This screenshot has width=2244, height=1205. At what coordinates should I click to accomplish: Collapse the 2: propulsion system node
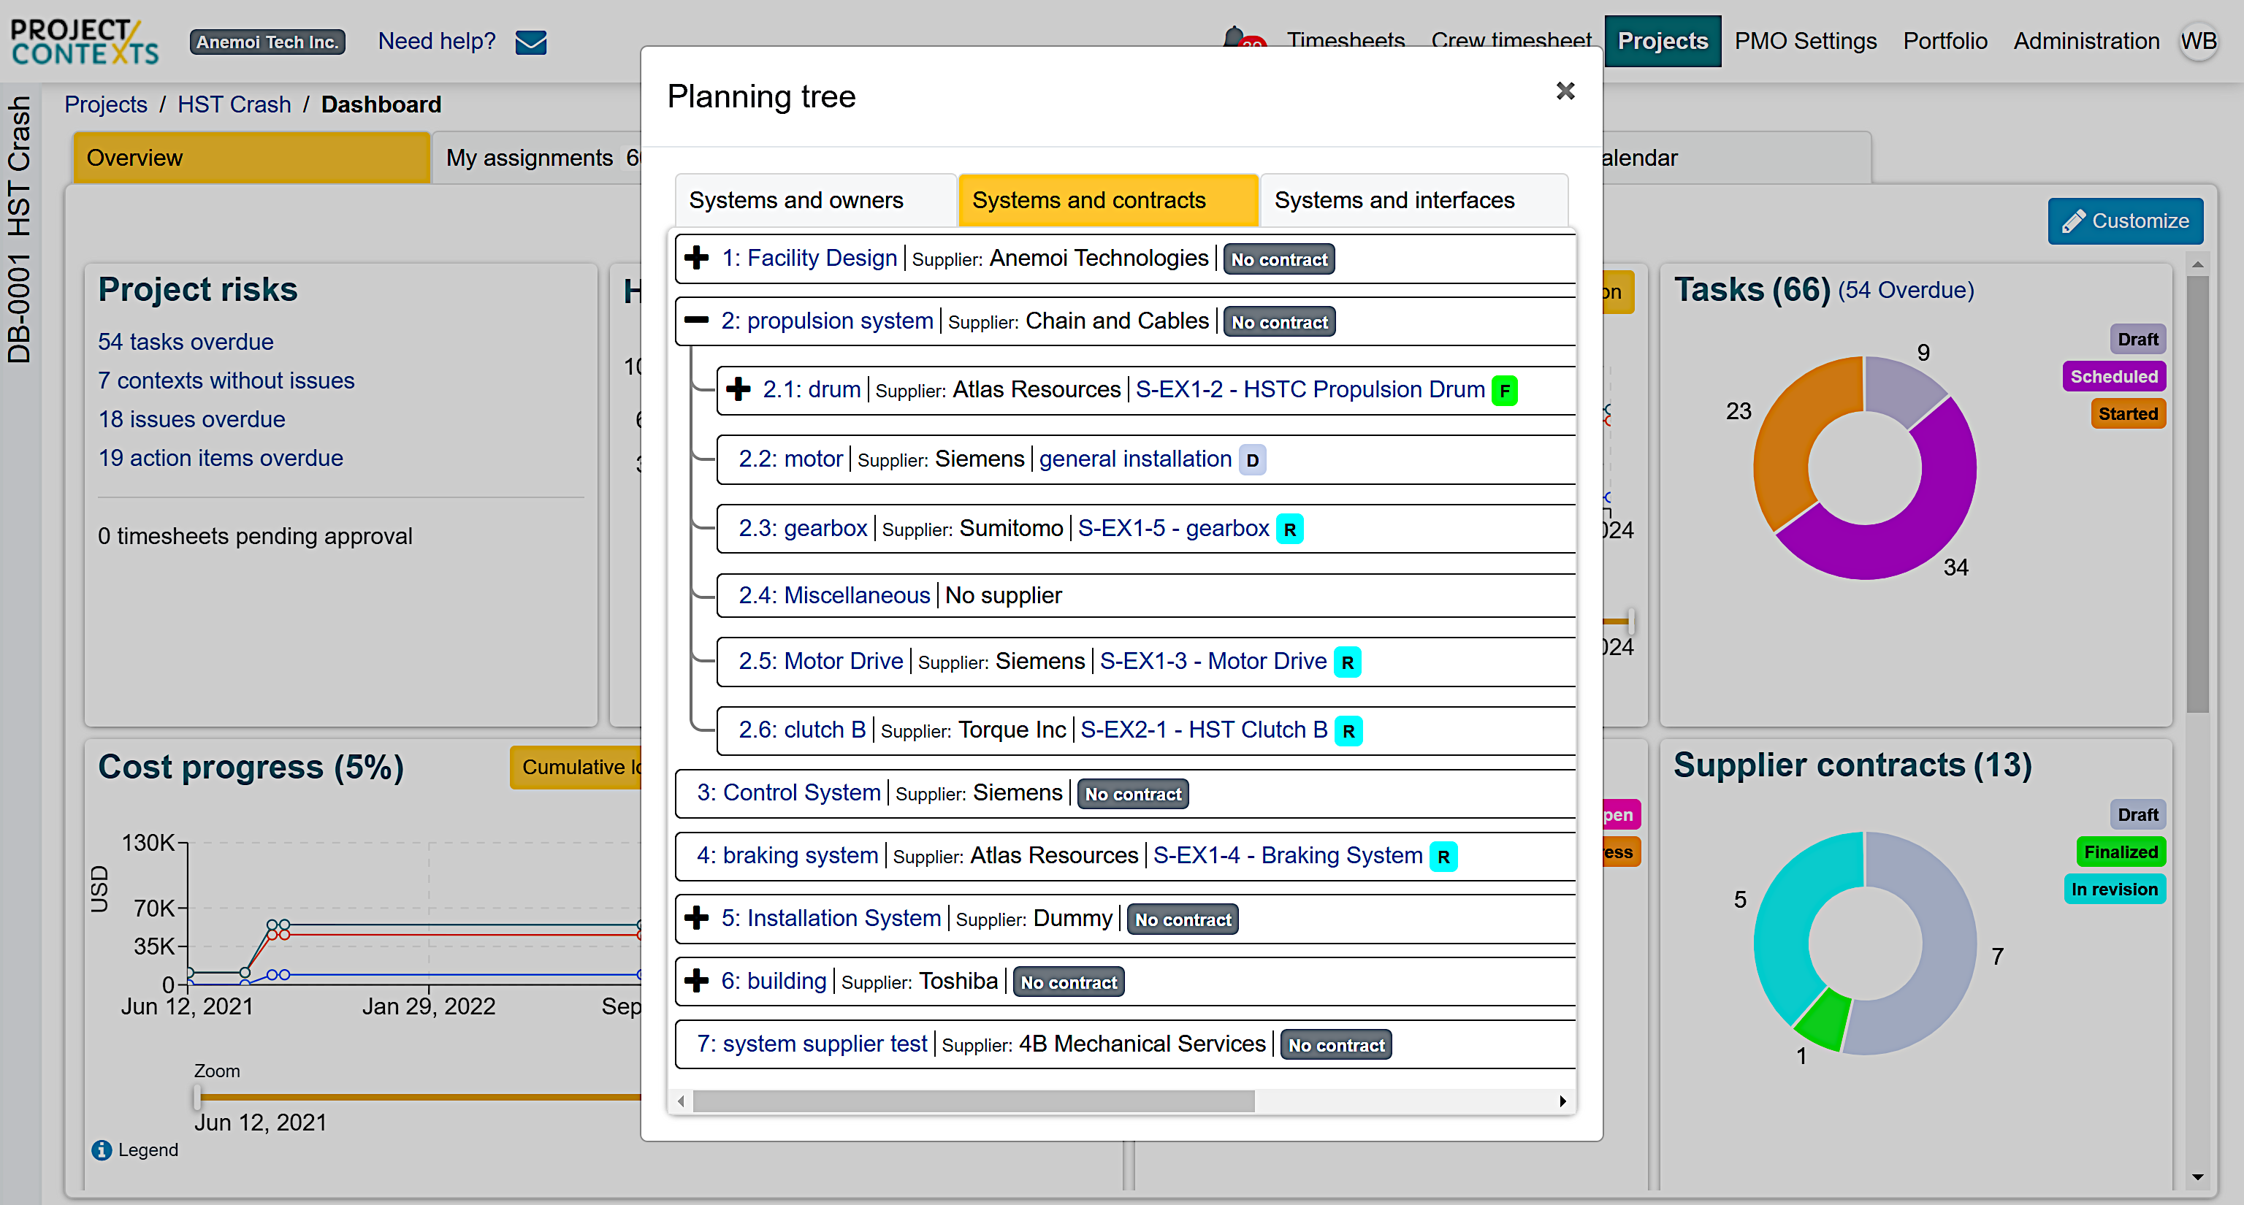pyautogui.click(x=696, y=321)
